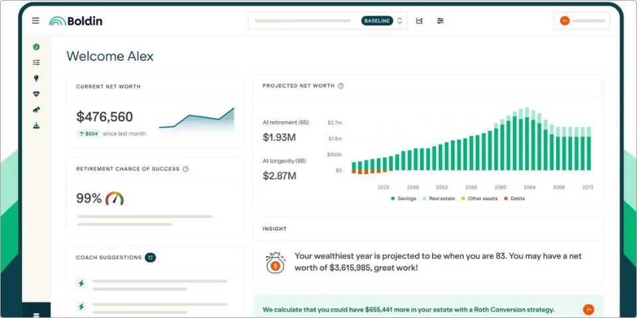Click the BASELINE scenario badge
Viewport: 637px width, 318px height.
tap(377, 21)
